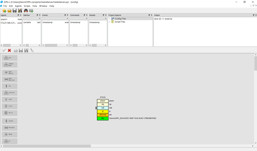Click the red X icon in the config toolbar
This screenshot has width=257, height=151.
[9, 51]
